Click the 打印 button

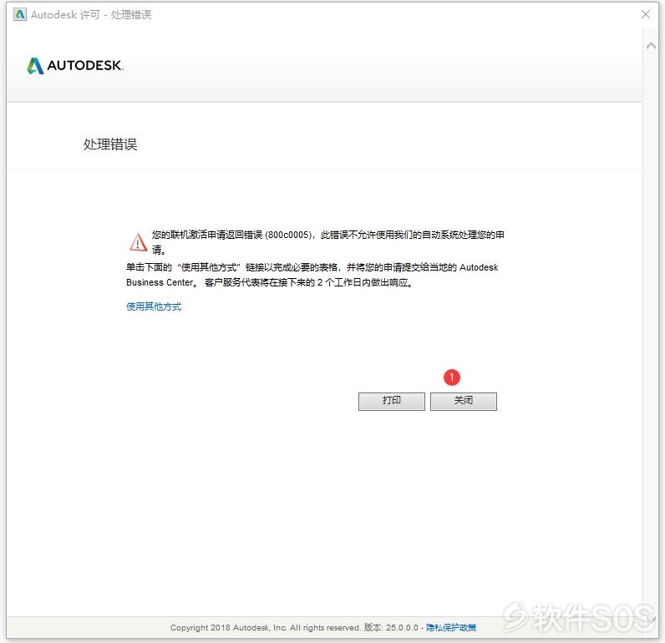392,401
